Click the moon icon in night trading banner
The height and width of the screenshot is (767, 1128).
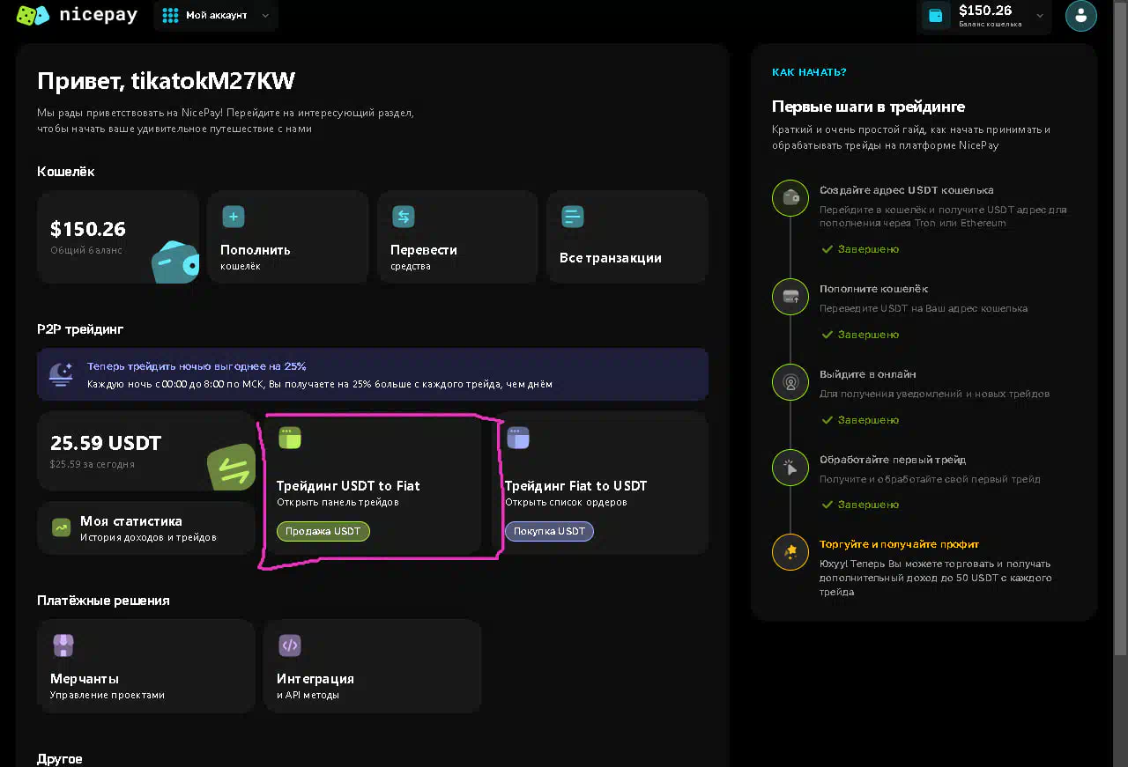[x=61, y=374]
